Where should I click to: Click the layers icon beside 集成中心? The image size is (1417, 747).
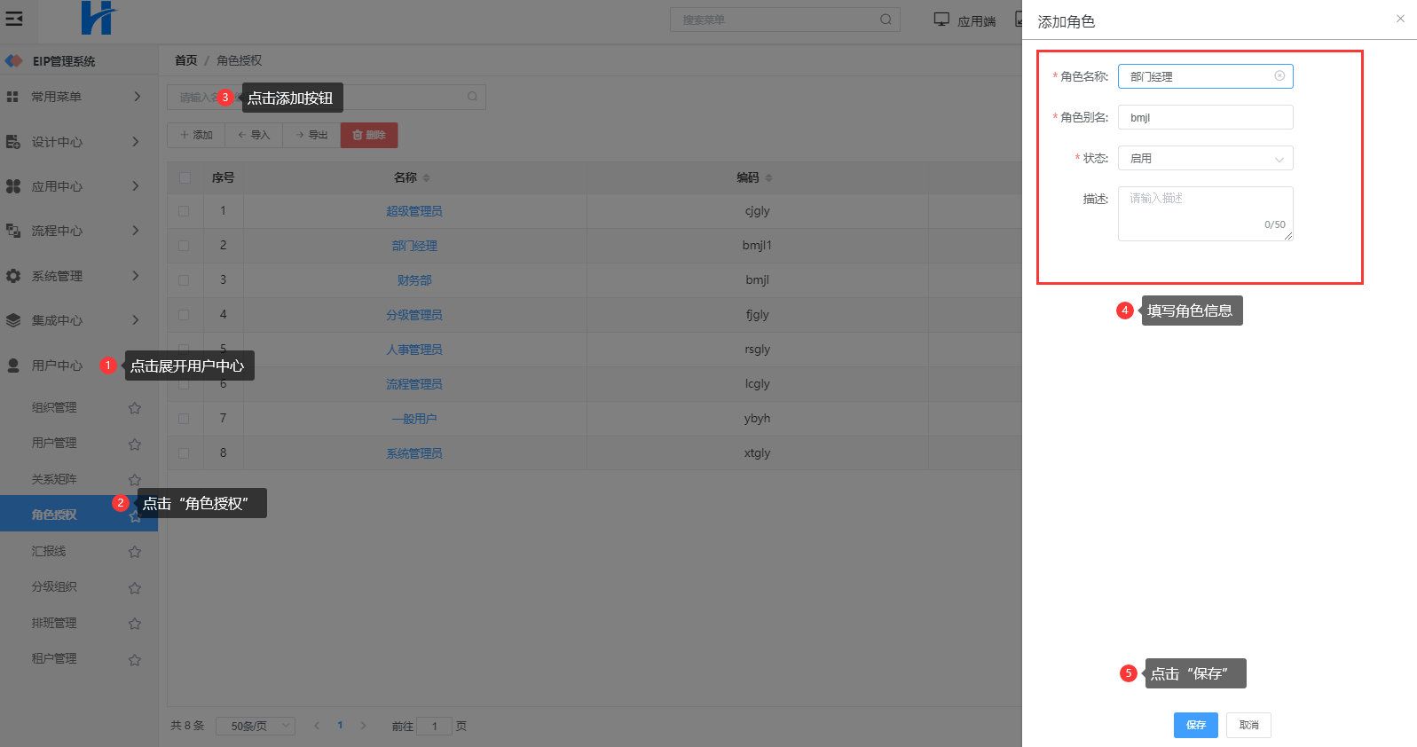pos(13,320)
